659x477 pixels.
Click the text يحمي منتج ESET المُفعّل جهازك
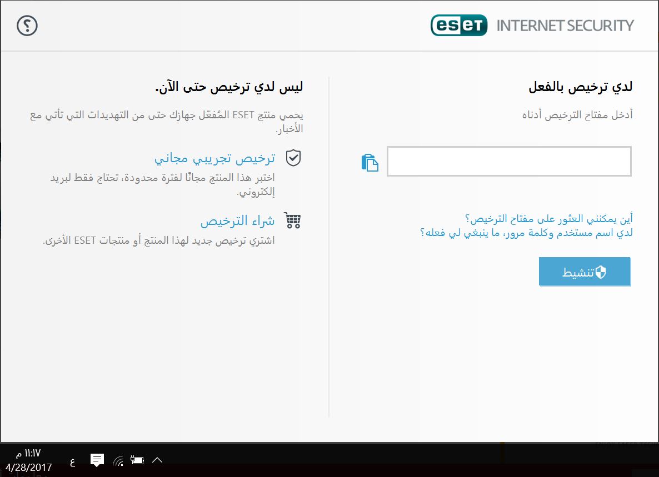(x=167, y=122)
